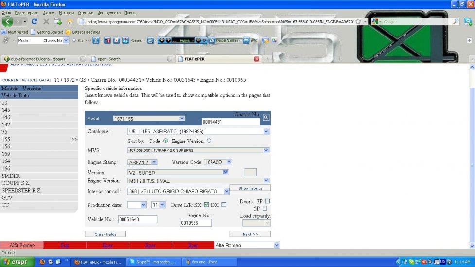
Task: Click the green back navigation arrow
Action: coord(8,21)
